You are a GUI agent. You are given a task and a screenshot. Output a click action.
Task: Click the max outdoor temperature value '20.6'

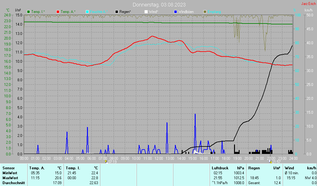[58, 178]
